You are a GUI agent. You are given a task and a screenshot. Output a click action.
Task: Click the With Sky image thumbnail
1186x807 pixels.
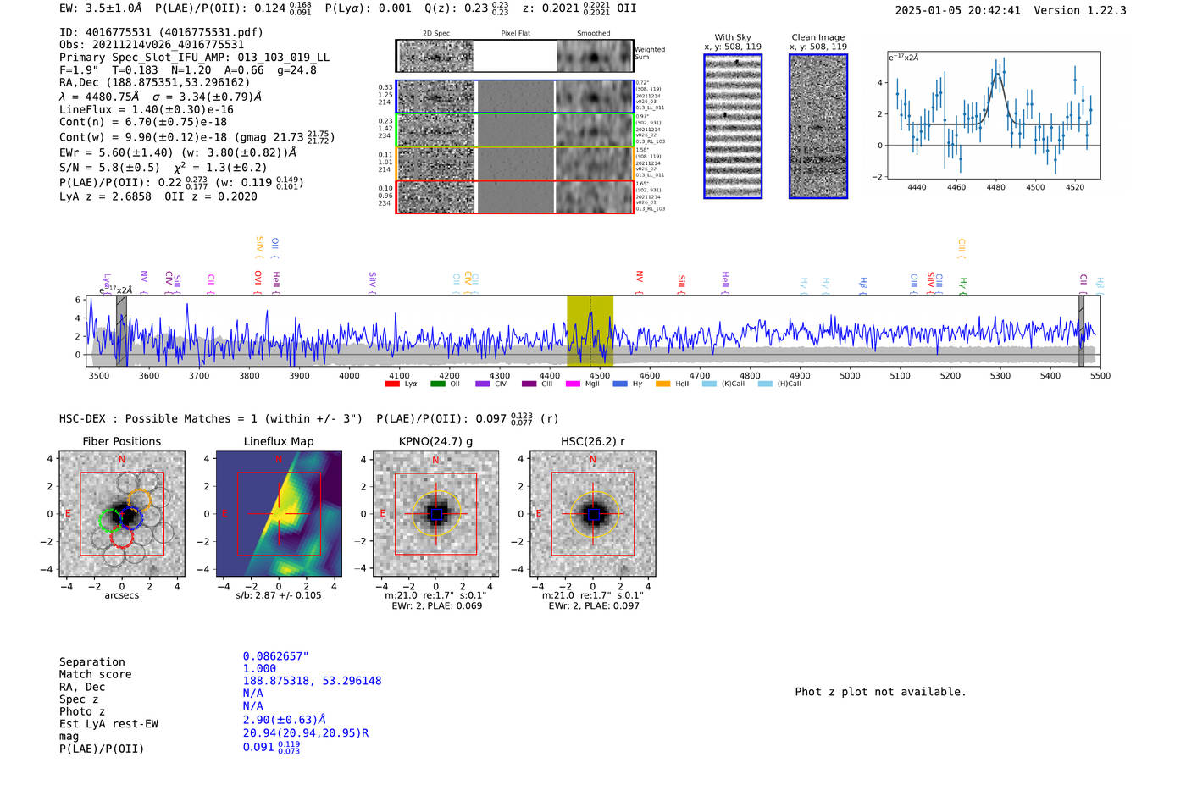click(733, 126)
